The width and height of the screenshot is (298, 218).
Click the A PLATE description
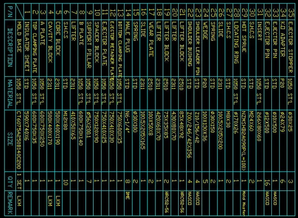click(x=43, y=33)
